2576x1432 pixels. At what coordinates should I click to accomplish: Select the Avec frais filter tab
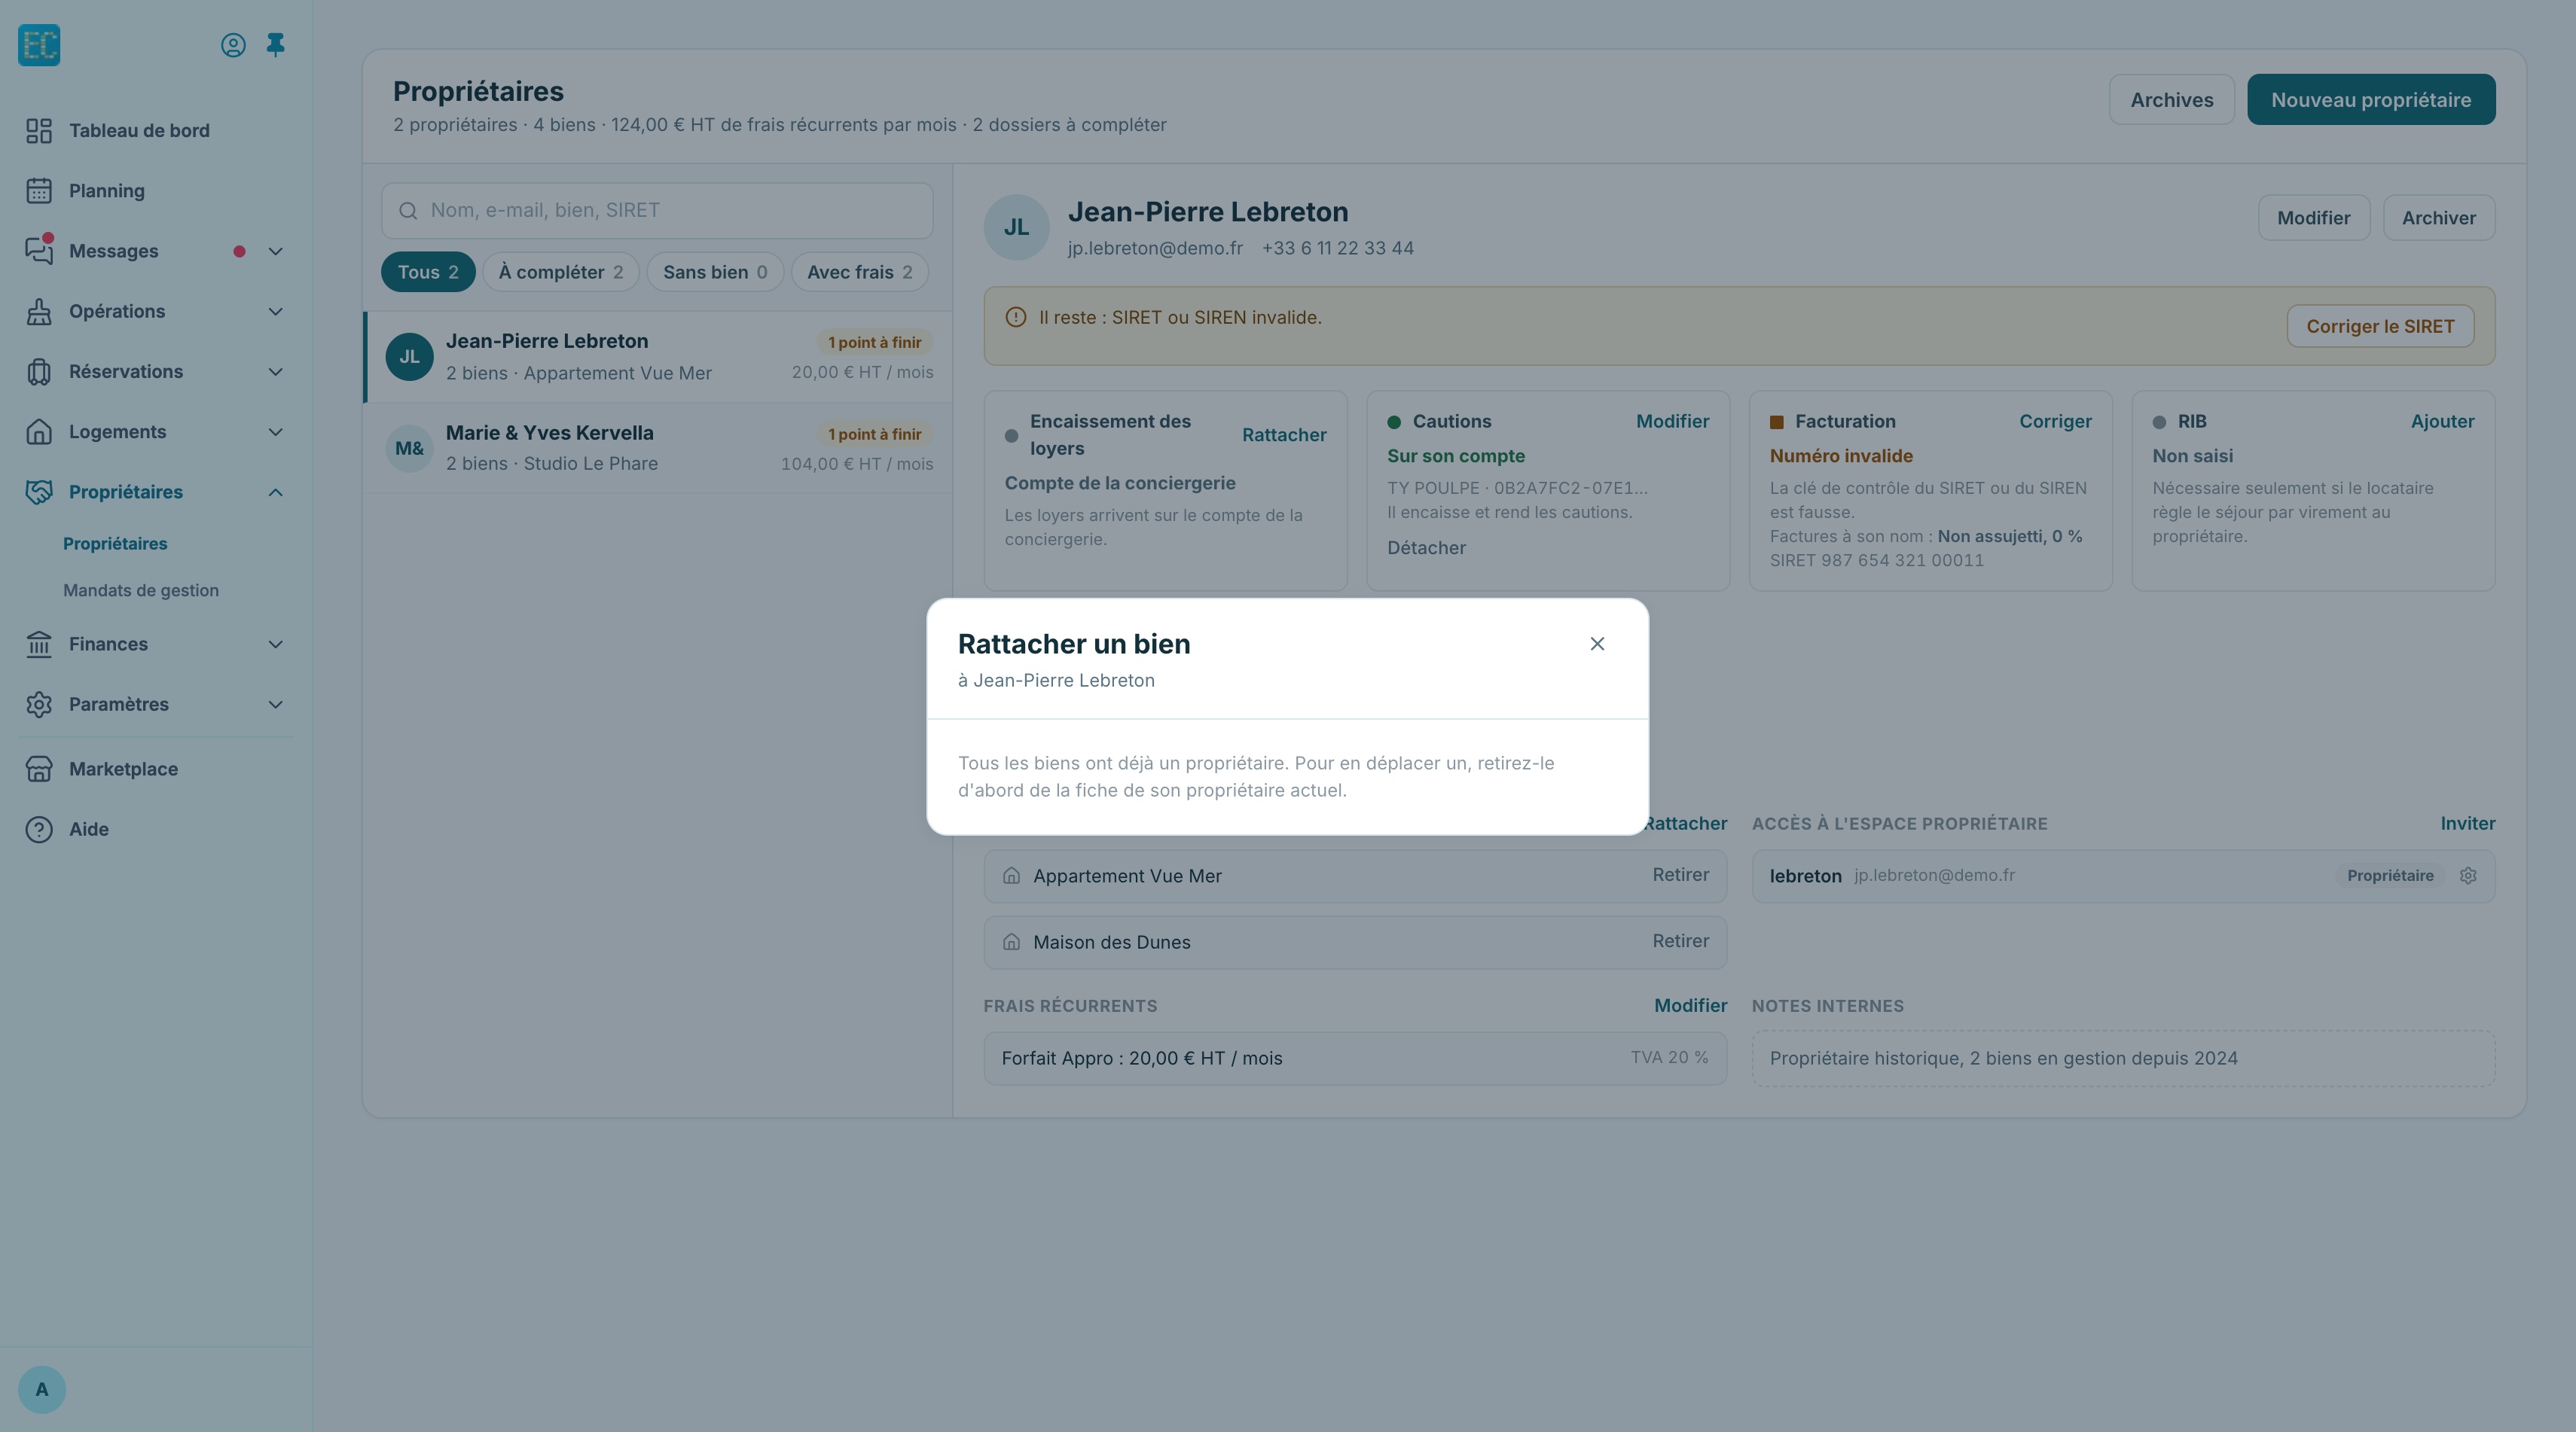[x=860, y=272]
